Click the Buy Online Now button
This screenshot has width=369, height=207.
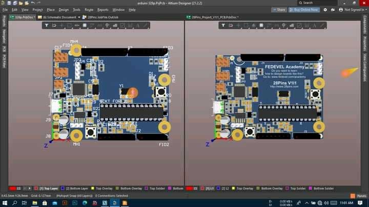coord(304,9)
